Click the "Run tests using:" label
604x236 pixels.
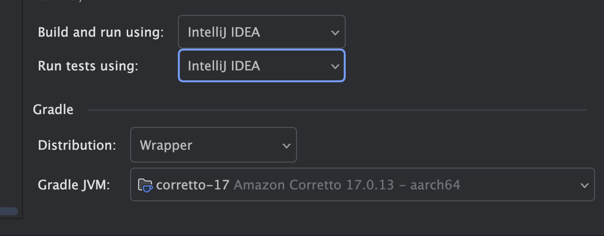pos(88,66)
